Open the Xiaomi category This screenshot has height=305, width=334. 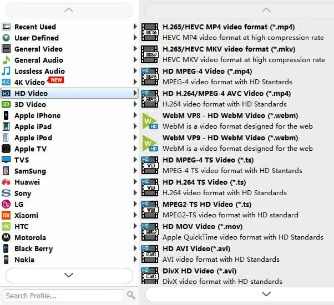pyautogui.click(x=69, y=215)
